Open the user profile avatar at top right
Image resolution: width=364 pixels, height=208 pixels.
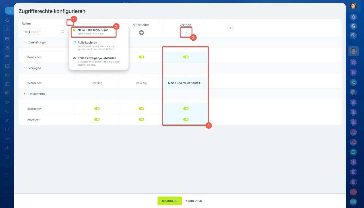click(x=353, y=6)
